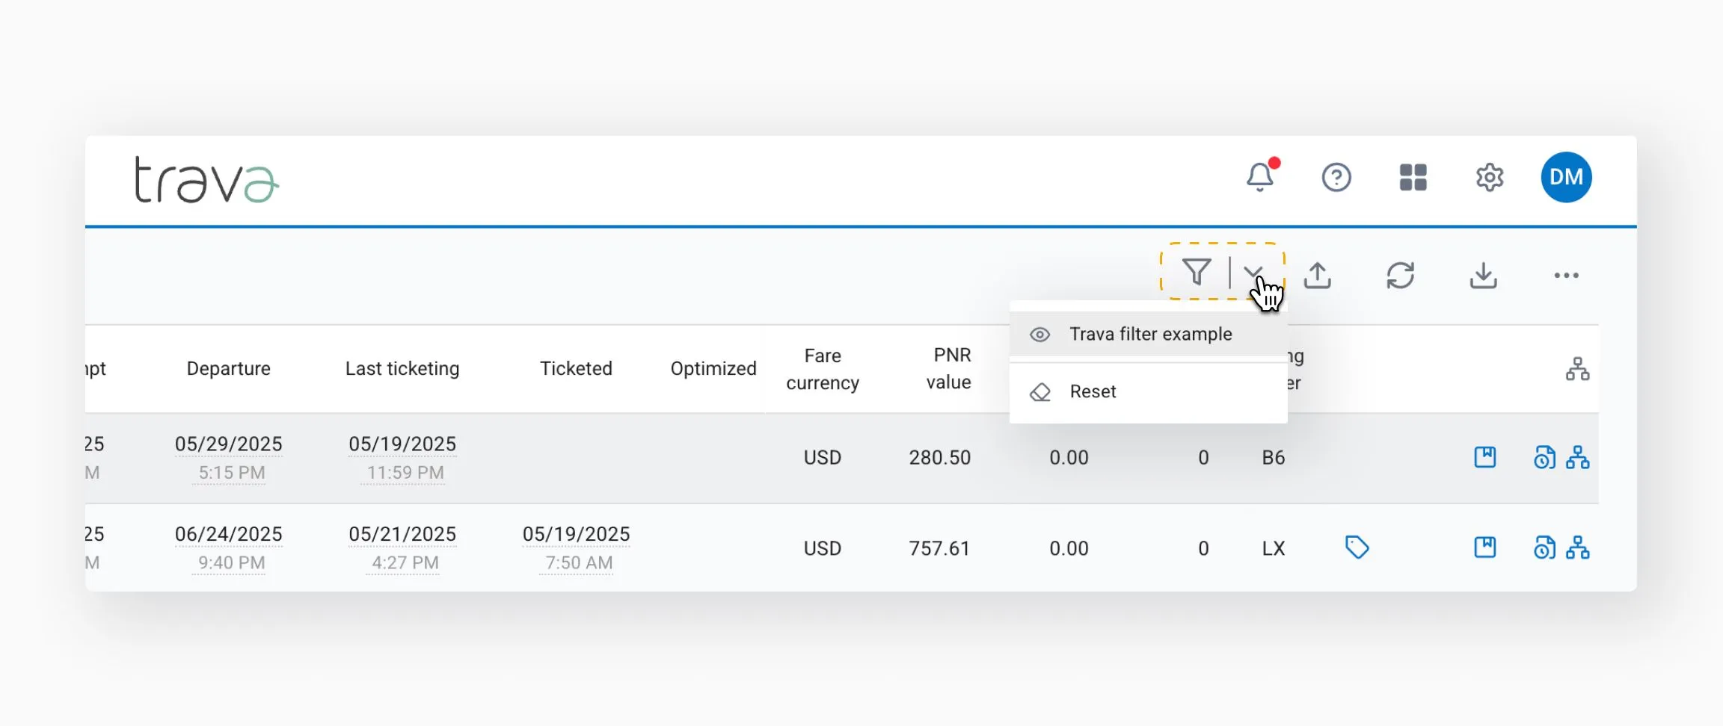The width and height of the screenshot is (1723, 726).
Task: Open the apps grid menu
Action: tap(1413, 178)
